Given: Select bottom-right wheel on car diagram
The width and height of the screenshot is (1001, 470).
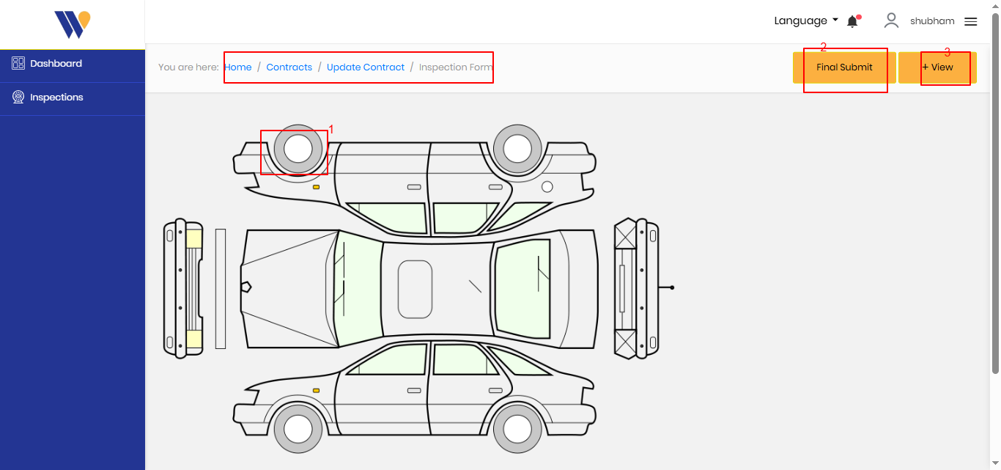Looking at the screenshot, I should [x=517, y=428].
